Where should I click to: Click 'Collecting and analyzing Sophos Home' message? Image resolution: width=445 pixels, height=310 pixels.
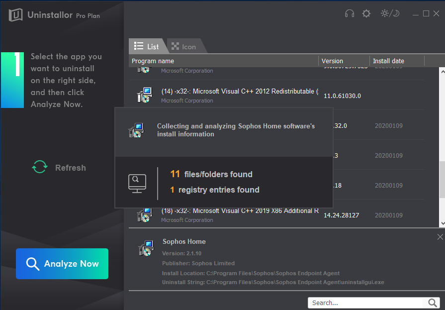[236, 130]
